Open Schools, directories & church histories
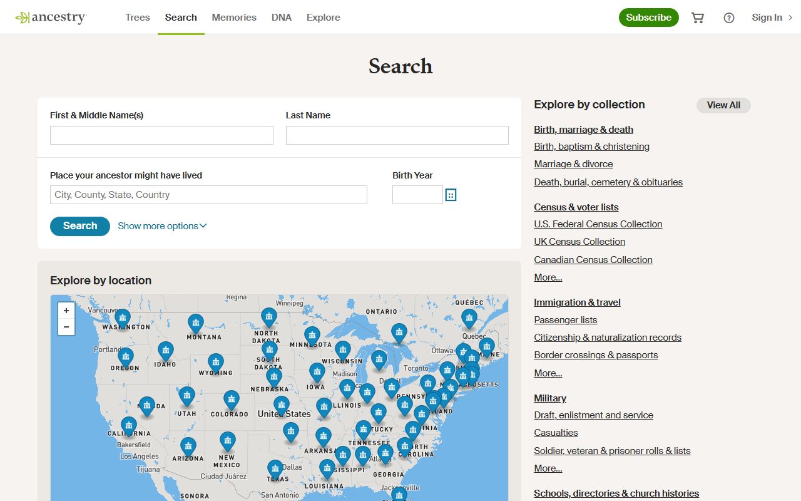The width and height of the screenshot is (801, 501). pos(616,493)
